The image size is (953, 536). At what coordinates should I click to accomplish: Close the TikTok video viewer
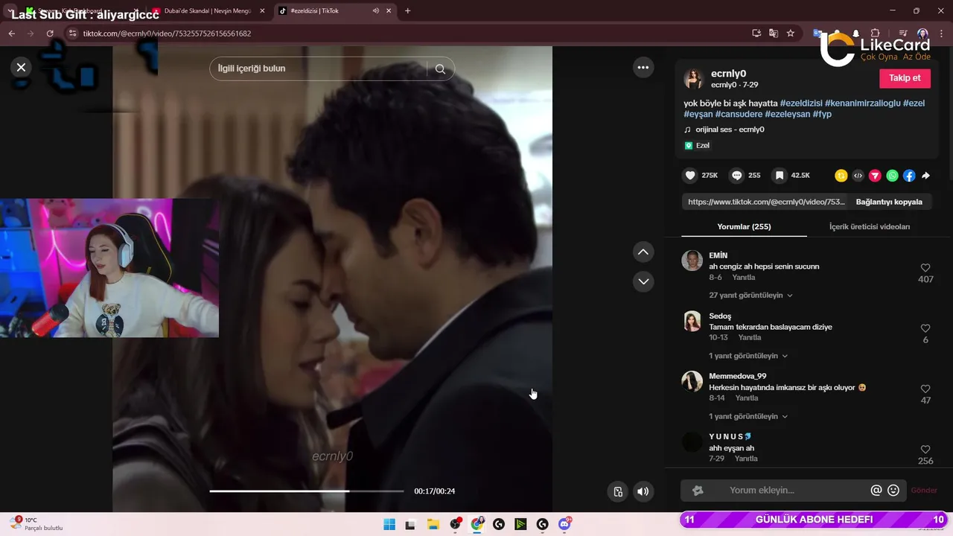click(x=21, y=67)
